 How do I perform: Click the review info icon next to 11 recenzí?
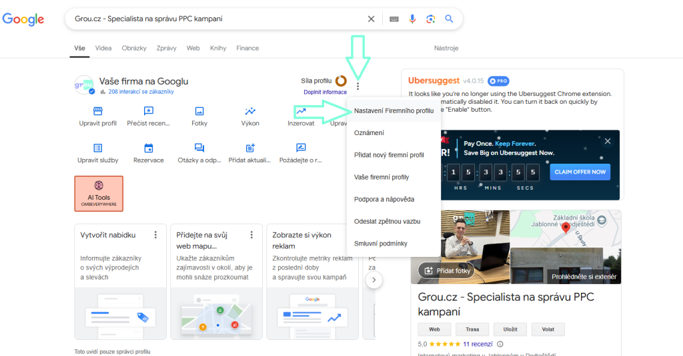click(500, 344)
